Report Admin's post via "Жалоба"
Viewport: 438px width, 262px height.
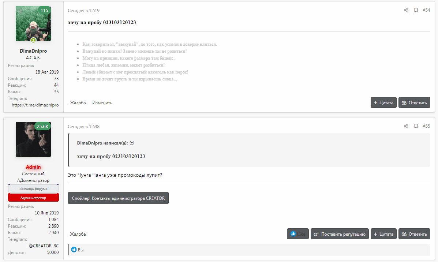pyautogui.click(x=78, y=234)
